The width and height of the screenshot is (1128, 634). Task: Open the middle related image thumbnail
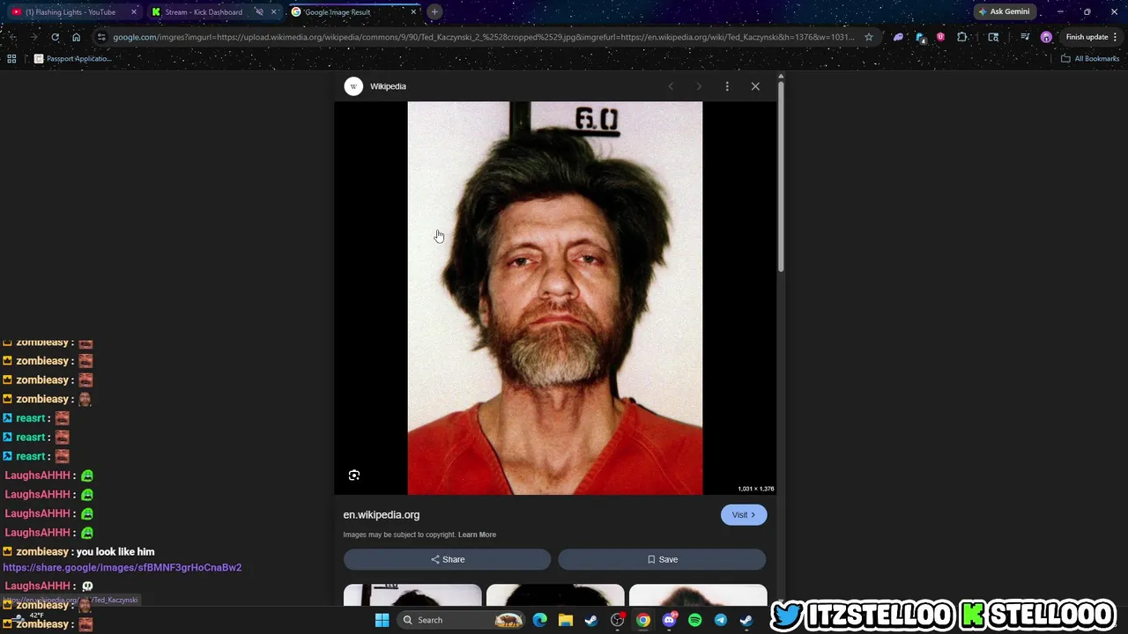[x=555, y=595]
